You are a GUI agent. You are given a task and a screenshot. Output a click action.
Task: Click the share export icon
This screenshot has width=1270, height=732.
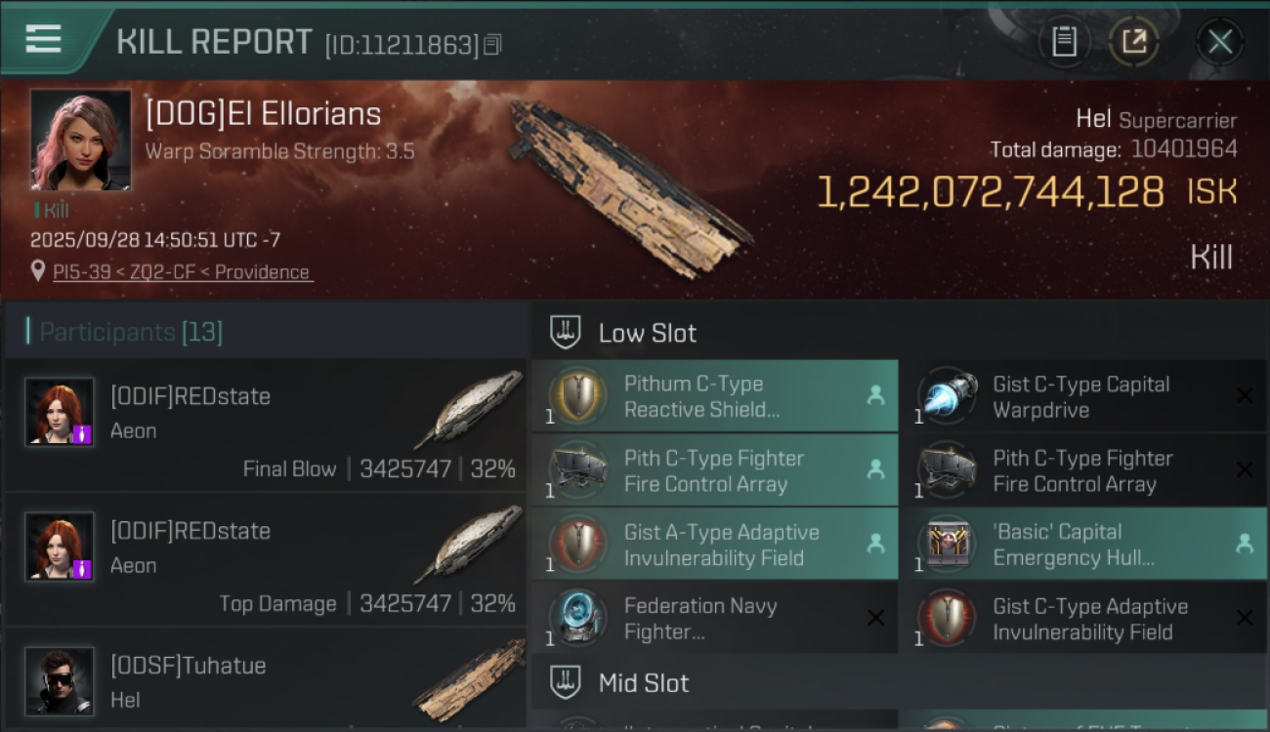[x=1133, y=41]
